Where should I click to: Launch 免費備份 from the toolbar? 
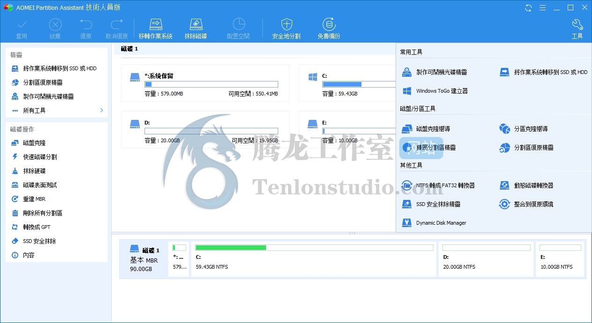click(329, 29)
